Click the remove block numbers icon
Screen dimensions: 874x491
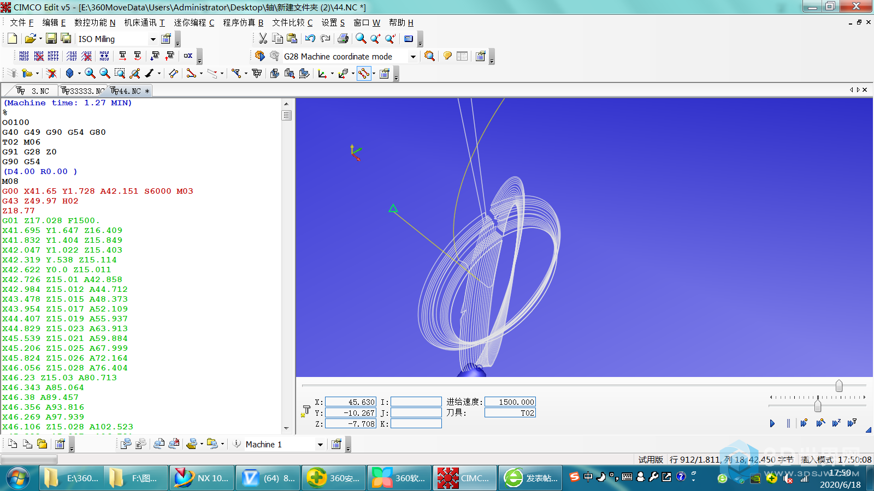39,56
